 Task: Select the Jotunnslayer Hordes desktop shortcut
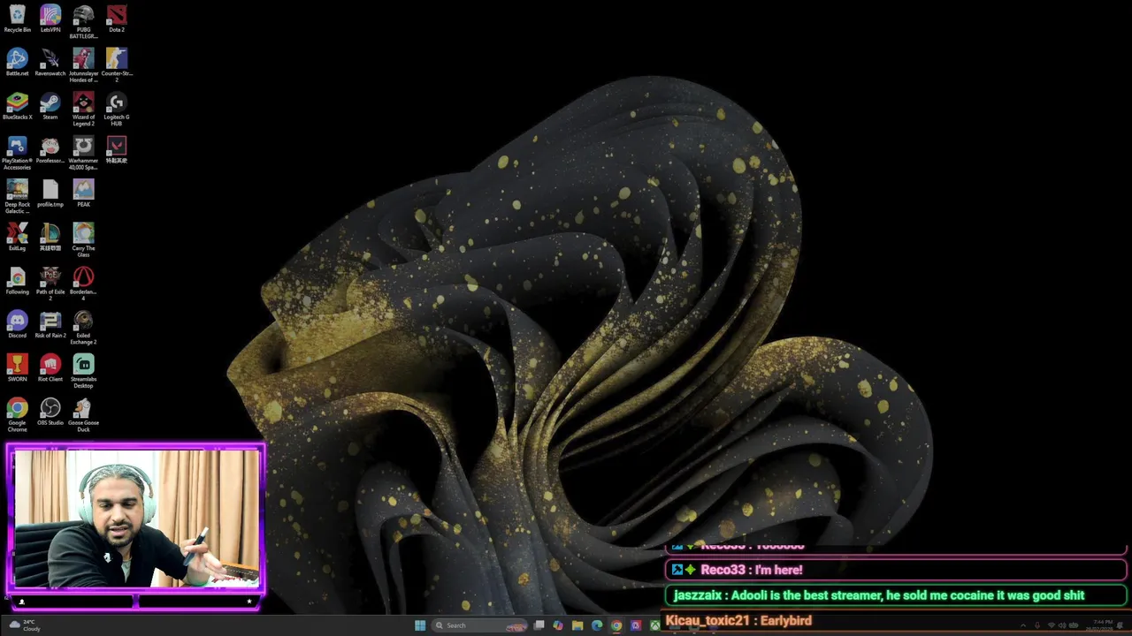[83, 65]
